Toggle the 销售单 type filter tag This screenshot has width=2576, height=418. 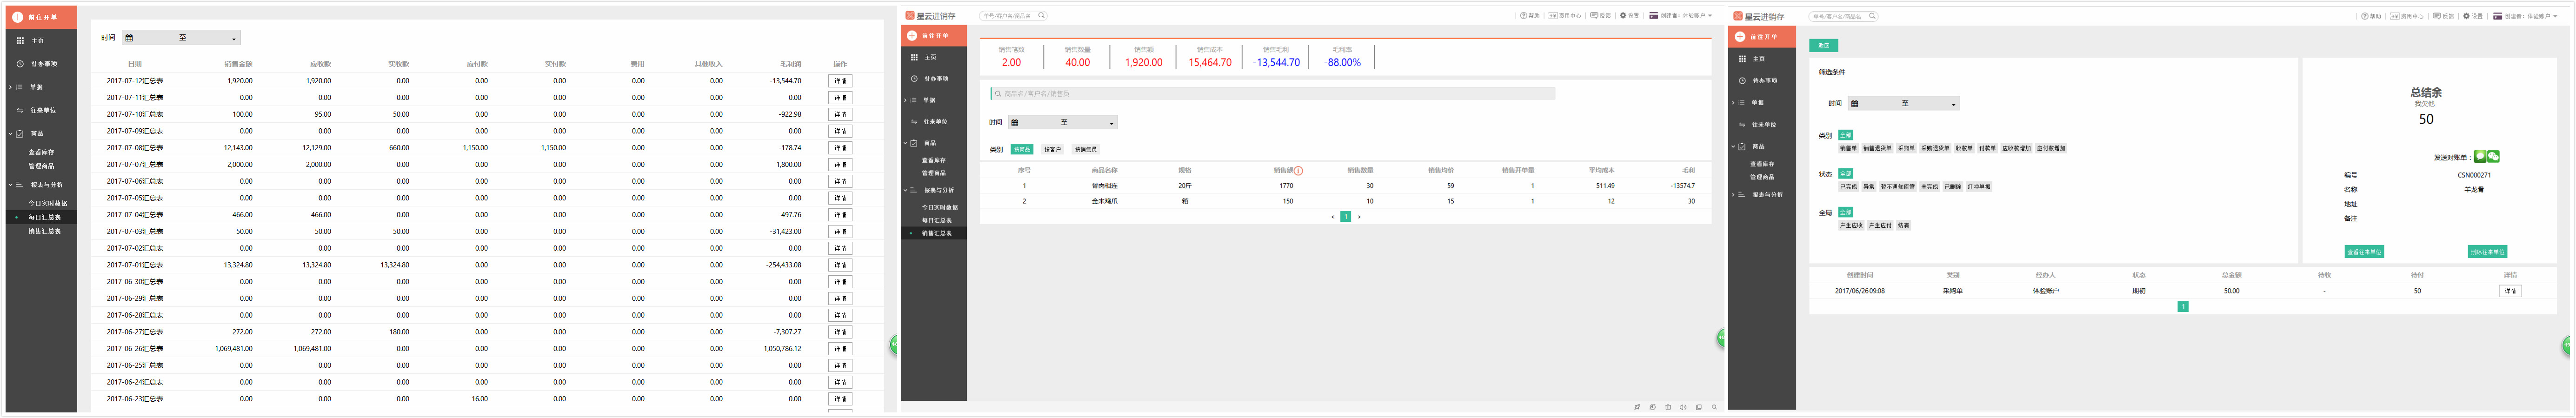(x=1848, y=148)
